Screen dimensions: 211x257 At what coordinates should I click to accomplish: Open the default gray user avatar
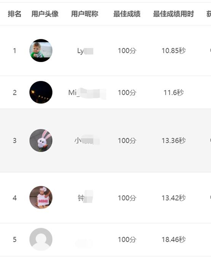[x=41, y=239]
